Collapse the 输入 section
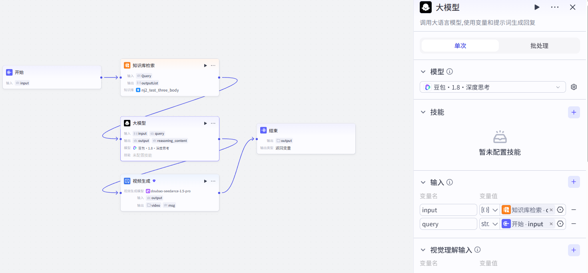The width and height of the screenshot is (588, 273). pyautogui.click(x=423, y=182)
